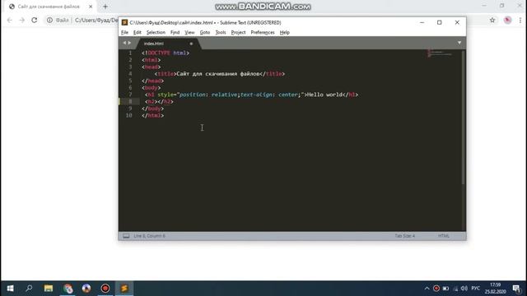
Task: Maximize the Sublime Text window
Action: pyautogui.click(x=439, y=22)
